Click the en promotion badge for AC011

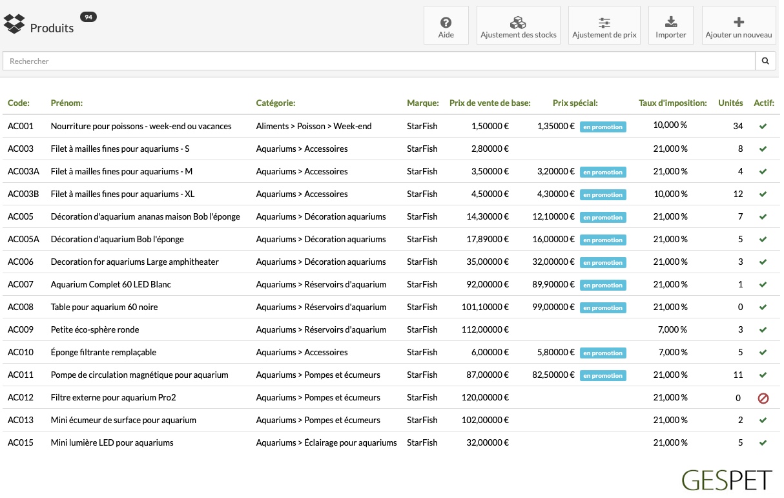tap(603, 375)
